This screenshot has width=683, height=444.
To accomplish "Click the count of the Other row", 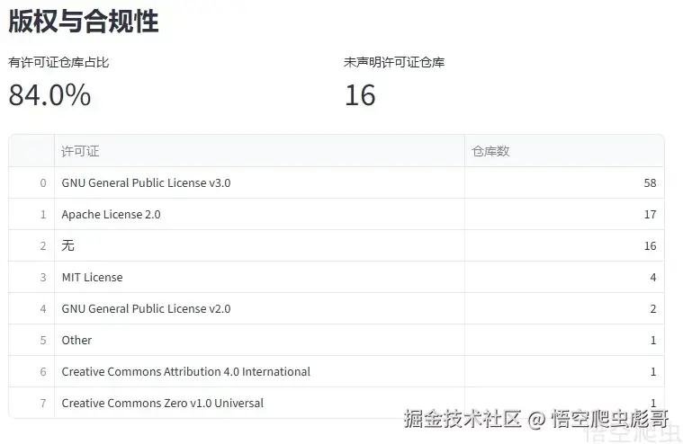I will (564, 340).
